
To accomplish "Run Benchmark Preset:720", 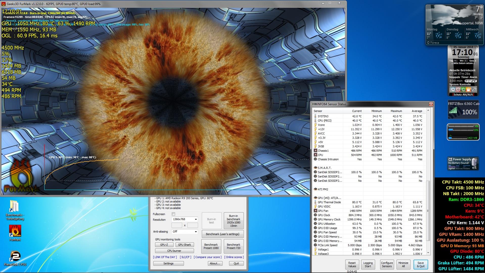I will pos(233,246).
